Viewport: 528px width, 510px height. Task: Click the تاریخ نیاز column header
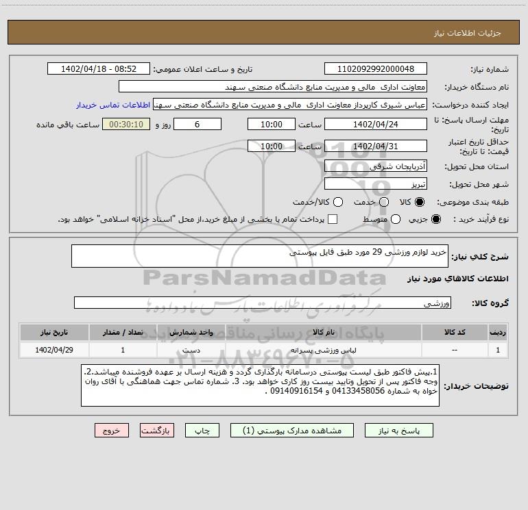[54, 332]
